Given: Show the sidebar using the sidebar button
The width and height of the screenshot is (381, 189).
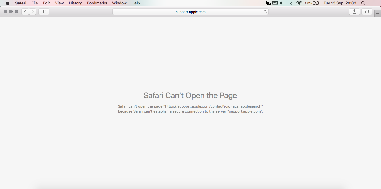Looking at the screenshot, I should (x=44, y=12).
